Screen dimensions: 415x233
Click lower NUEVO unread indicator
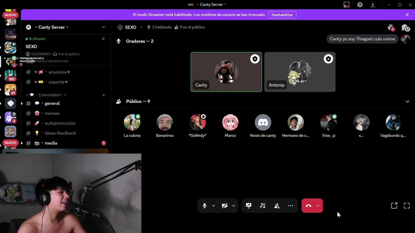[10, 143]
